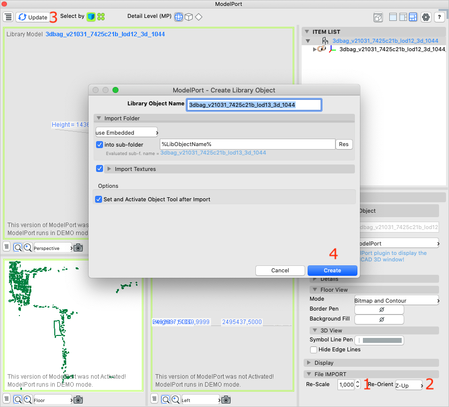Switch to two-pane layout icon

(x=403, y=17)
